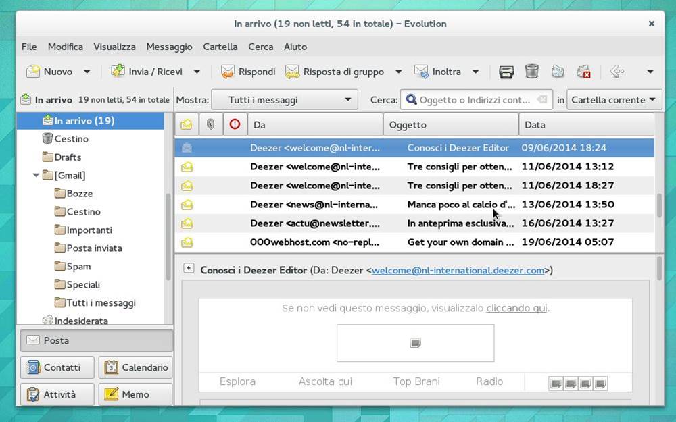Click the Print icon in the toolbar

coord(506,72)
